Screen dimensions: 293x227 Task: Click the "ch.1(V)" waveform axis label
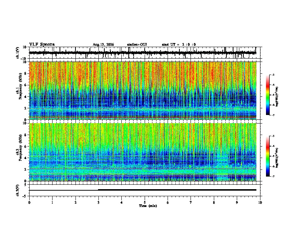click(x=17, y=53)
